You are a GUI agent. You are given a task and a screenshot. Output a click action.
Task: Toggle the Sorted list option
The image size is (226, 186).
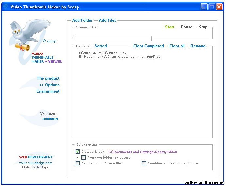[x=101, y=46]
